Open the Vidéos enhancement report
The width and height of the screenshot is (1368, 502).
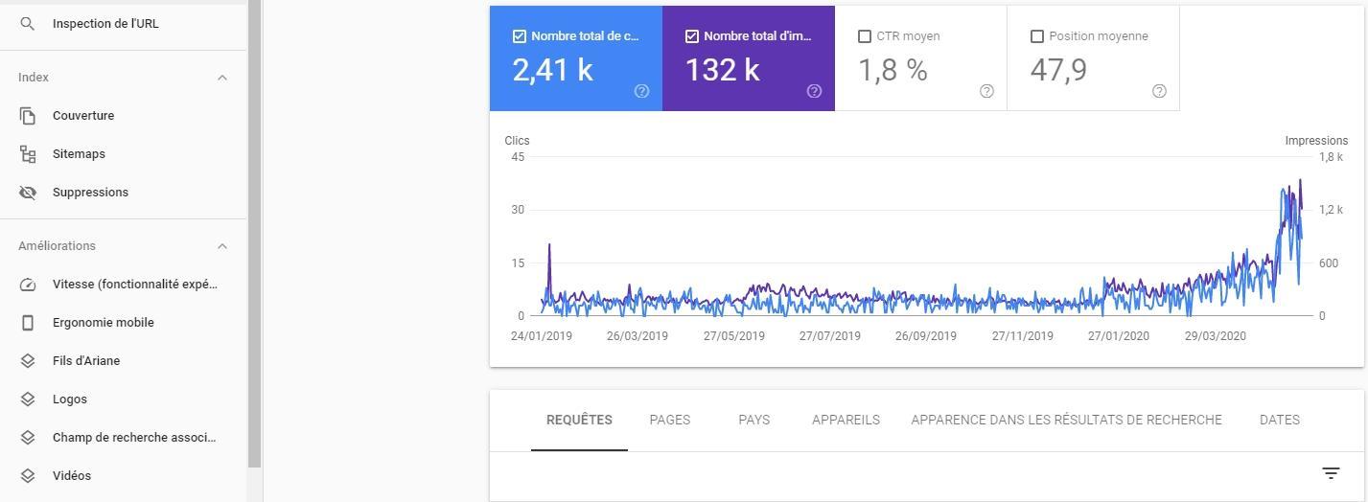(x=72, y=476)
